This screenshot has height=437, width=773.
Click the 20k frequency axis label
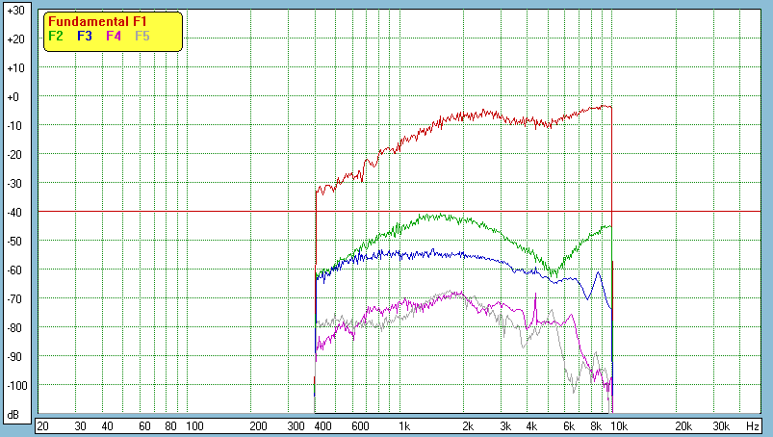(683, 424)
